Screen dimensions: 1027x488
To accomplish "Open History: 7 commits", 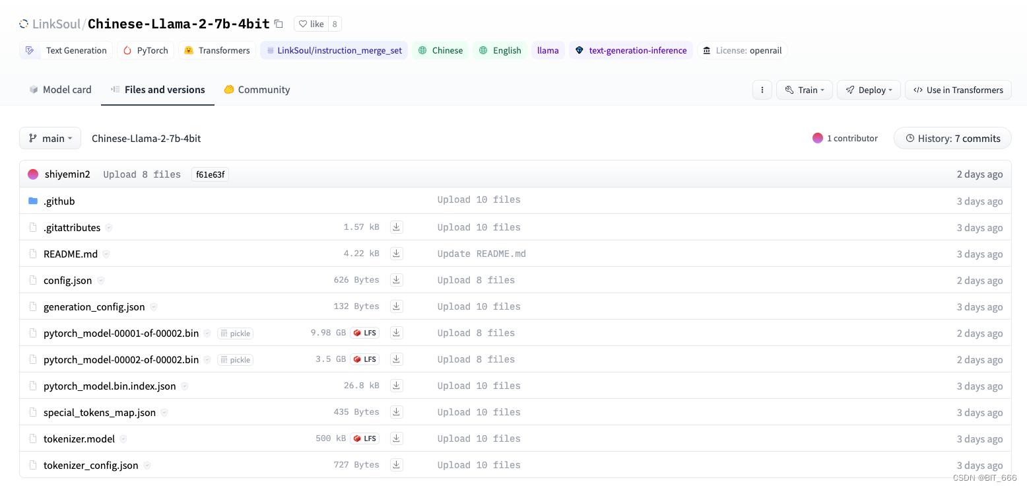I will coord(952,138).
